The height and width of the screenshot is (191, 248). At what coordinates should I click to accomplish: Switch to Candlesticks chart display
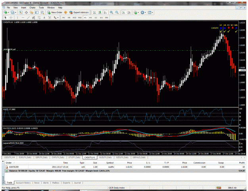(x=100, y=12)
